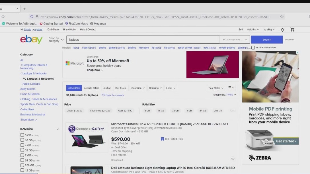
Task: Tick the 32 GB RAM size checkbox
Action: point(22,150)
